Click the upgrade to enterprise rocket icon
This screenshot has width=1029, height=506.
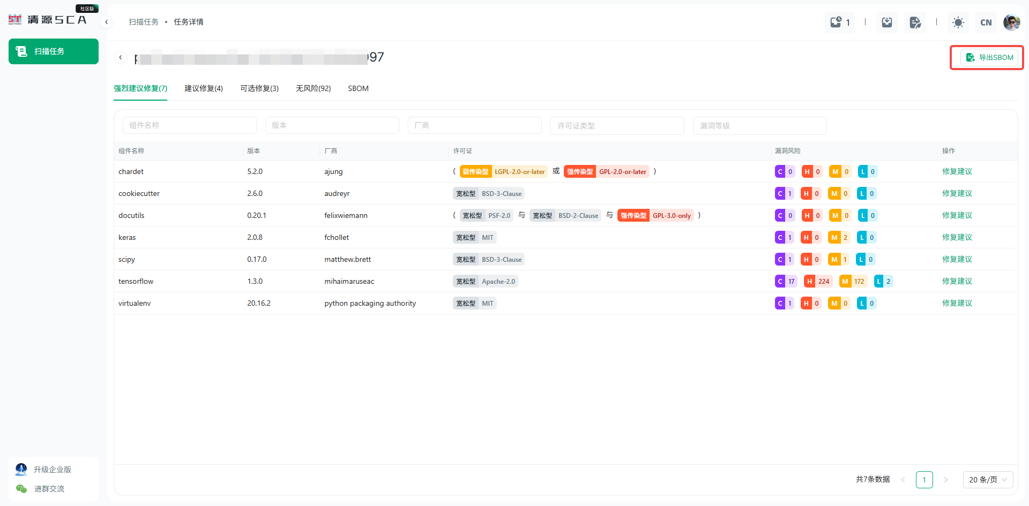click(x=21, y=469)
